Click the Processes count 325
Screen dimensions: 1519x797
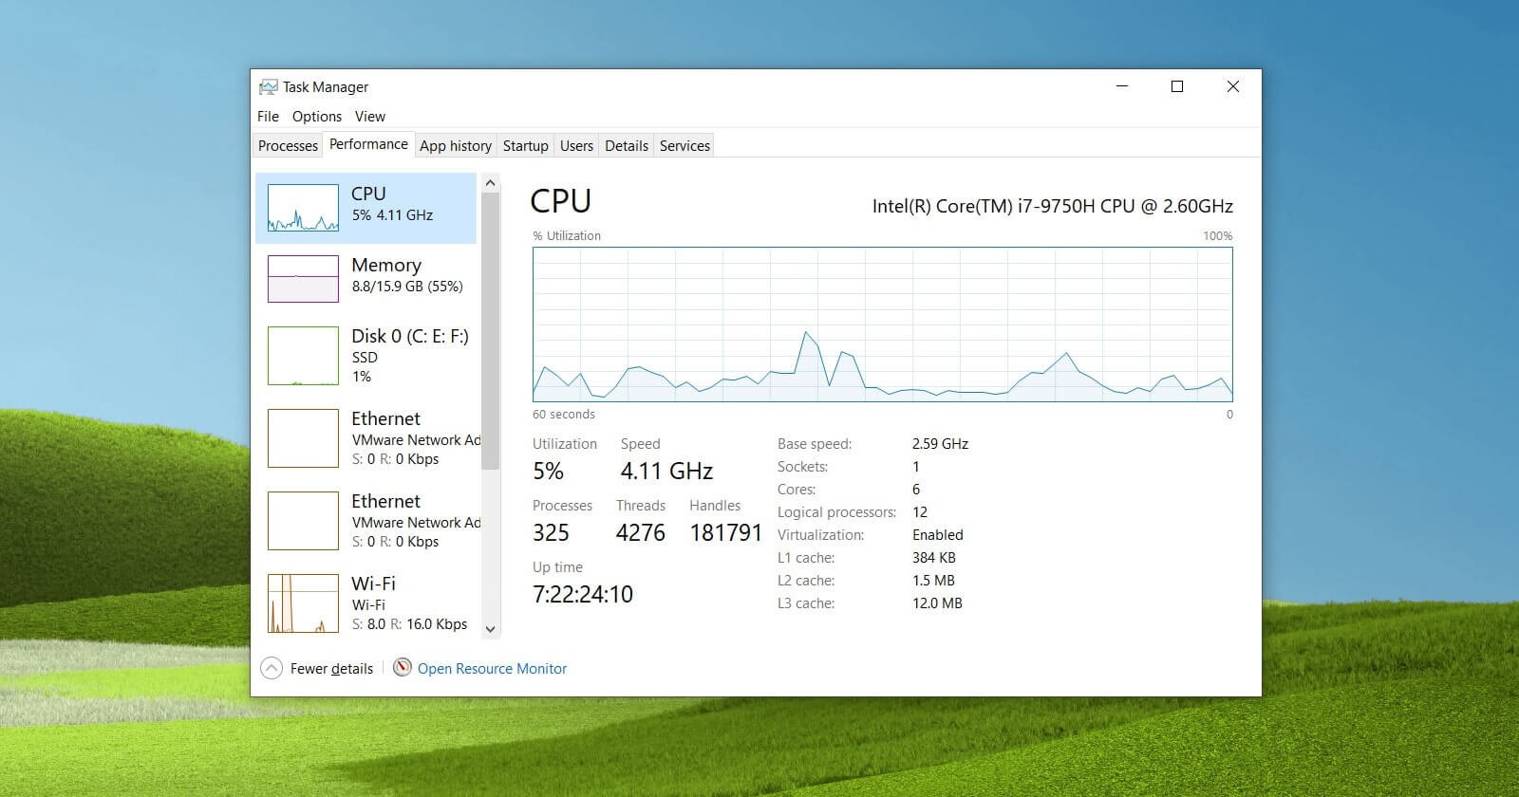[x=551, y=533]
